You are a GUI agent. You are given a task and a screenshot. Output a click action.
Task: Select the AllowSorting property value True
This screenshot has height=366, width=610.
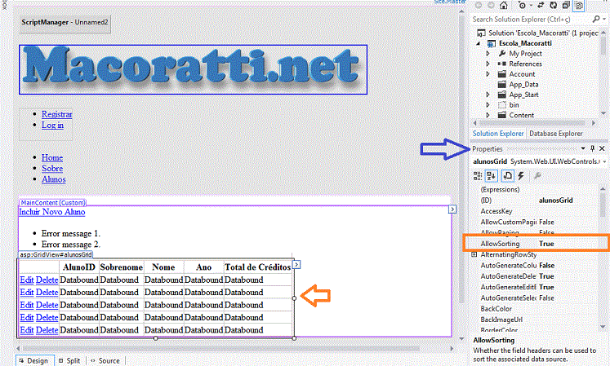point(546,244)
